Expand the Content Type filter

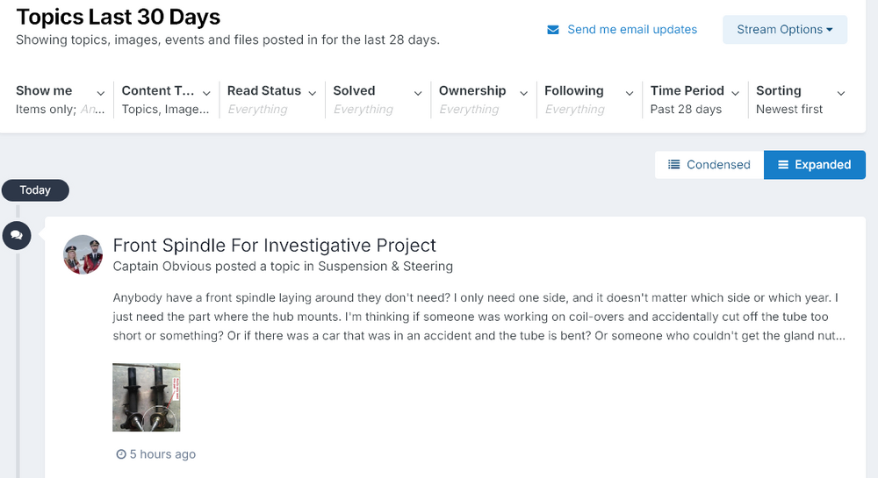point(166,99)
